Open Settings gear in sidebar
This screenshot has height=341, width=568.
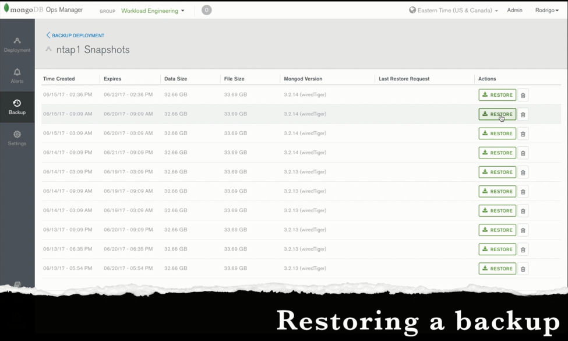[17, 138]
